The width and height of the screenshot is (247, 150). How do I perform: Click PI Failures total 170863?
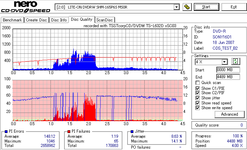(x=112, y=146)
